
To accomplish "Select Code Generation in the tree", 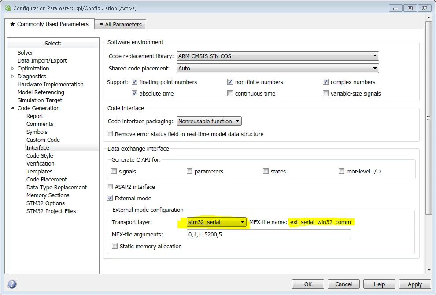I will (x=38, y=108).
